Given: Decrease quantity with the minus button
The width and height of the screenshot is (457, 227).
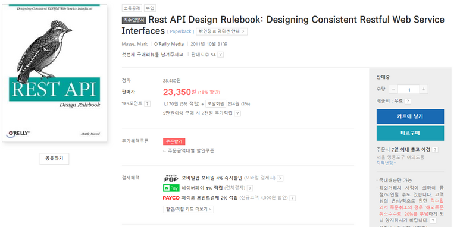Looking at the screenshot, I should (394, 89).
